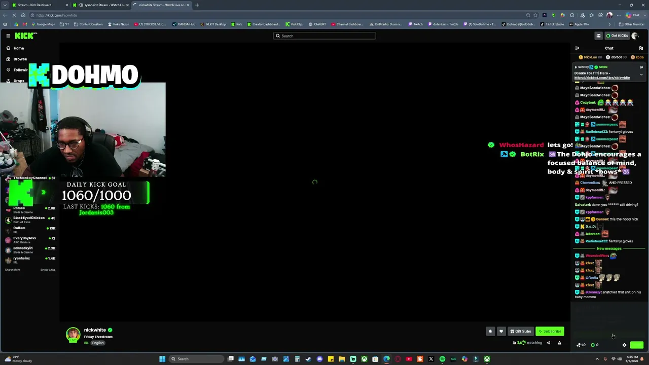Open the weather widget on taskbar
The height and width of the screenshot is (365, 649).
tap(17, 359)
